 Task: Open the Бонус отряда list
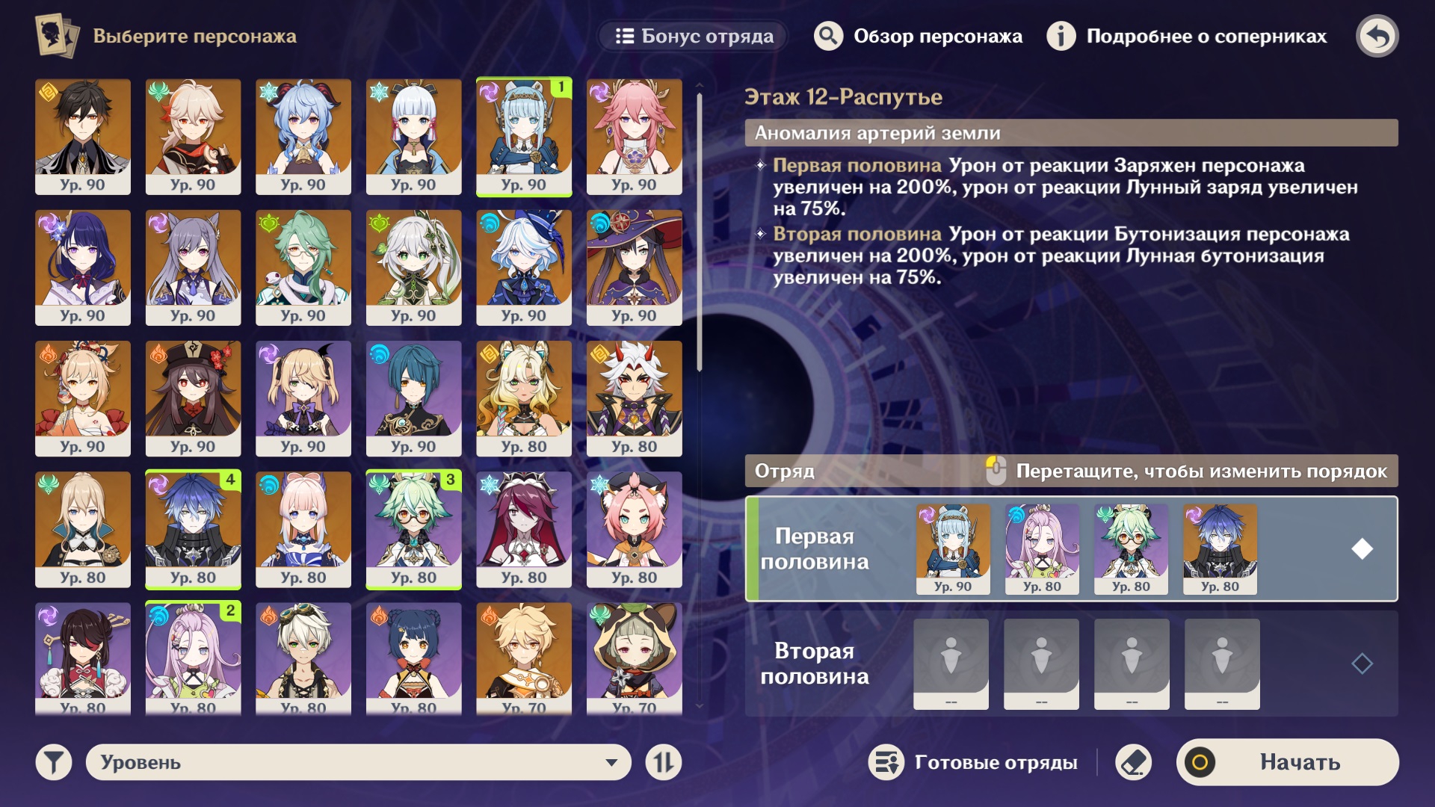pos(694,36)
